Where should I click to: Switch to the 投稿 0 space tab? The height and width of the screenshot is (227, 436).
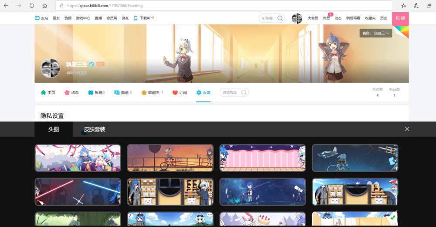pyautogui.click(x=96, y=93)
